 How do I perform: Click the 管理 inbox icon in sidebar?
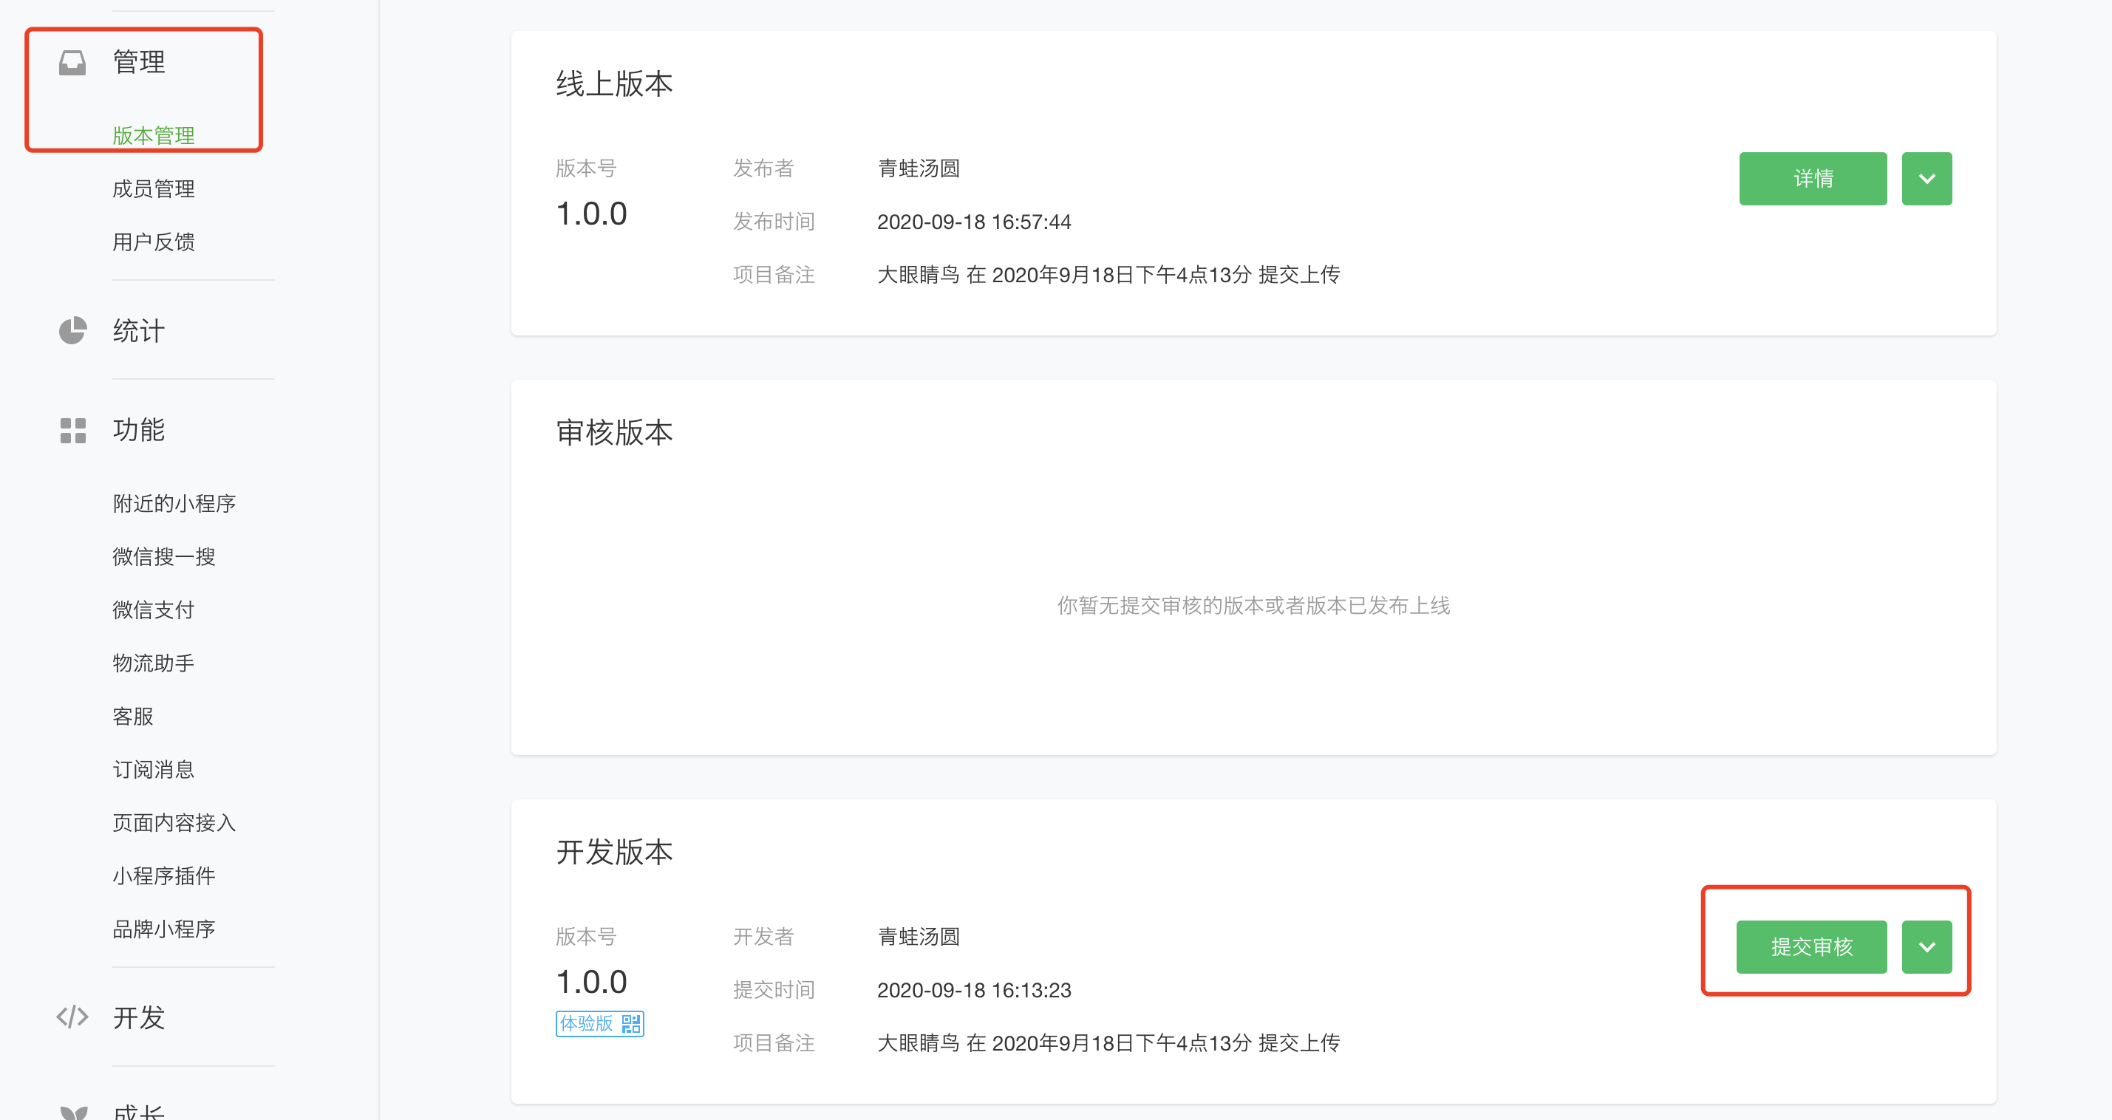click(x=72, y=63)
